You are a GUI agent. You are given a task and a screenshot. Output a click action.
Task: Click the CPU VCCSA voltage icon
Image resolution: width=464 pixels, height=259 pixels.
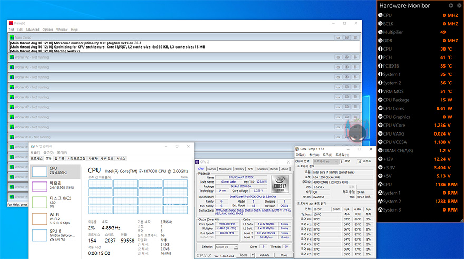[x=380, y=142]
